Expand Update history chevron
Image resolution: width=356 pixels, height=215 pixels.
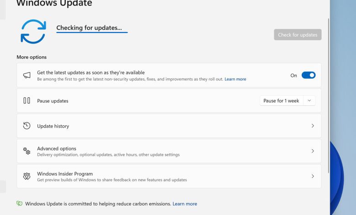313,126
